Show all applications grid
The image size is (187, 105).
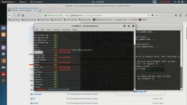3,80
